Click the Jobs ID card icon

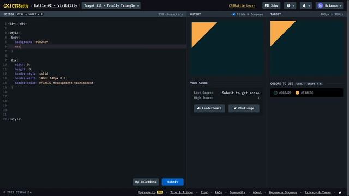pos(267,6)
